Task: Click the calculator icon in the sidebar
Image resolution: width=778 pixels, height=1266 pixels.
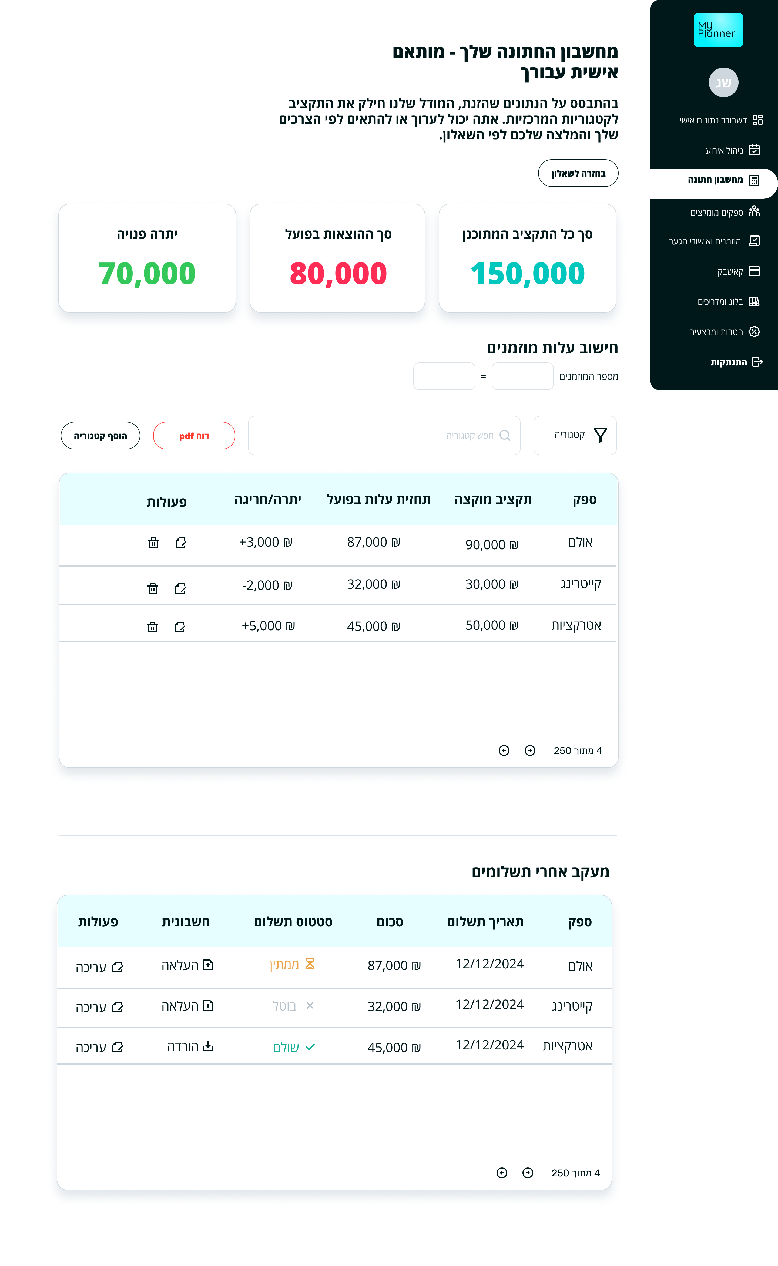Action: [754, 180]
